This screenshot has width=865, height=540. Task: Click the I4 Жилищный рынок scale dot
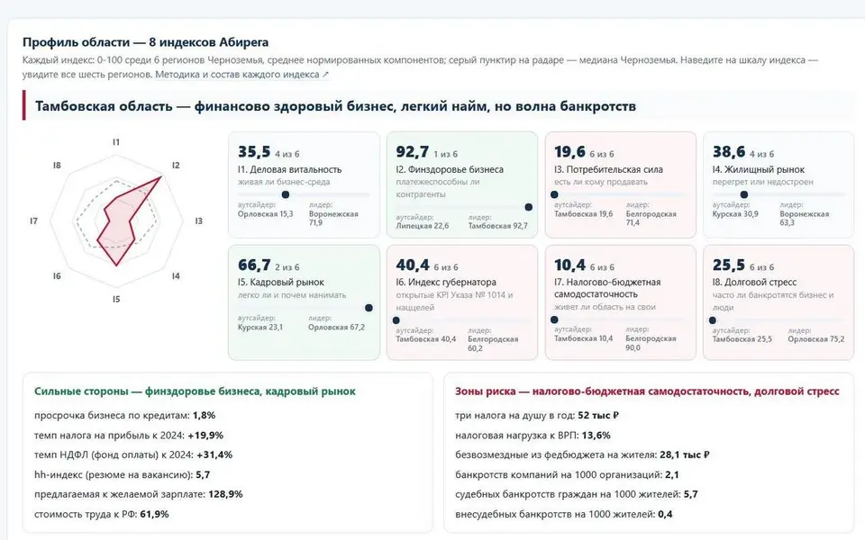pyautogui.click(x=744, y=194)
